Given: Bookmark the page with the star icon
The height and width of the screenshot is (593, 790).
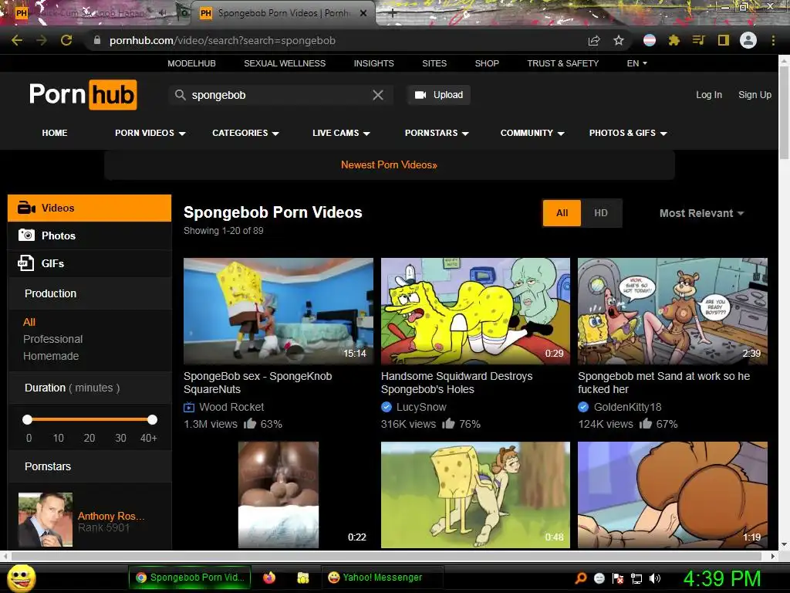Looking at the screenshot, I should click(x=619, y=40).
